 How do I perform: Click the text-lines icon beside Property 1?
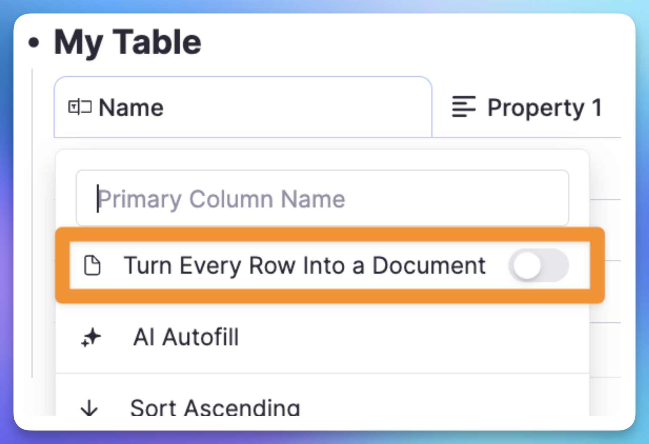[463, 107]
